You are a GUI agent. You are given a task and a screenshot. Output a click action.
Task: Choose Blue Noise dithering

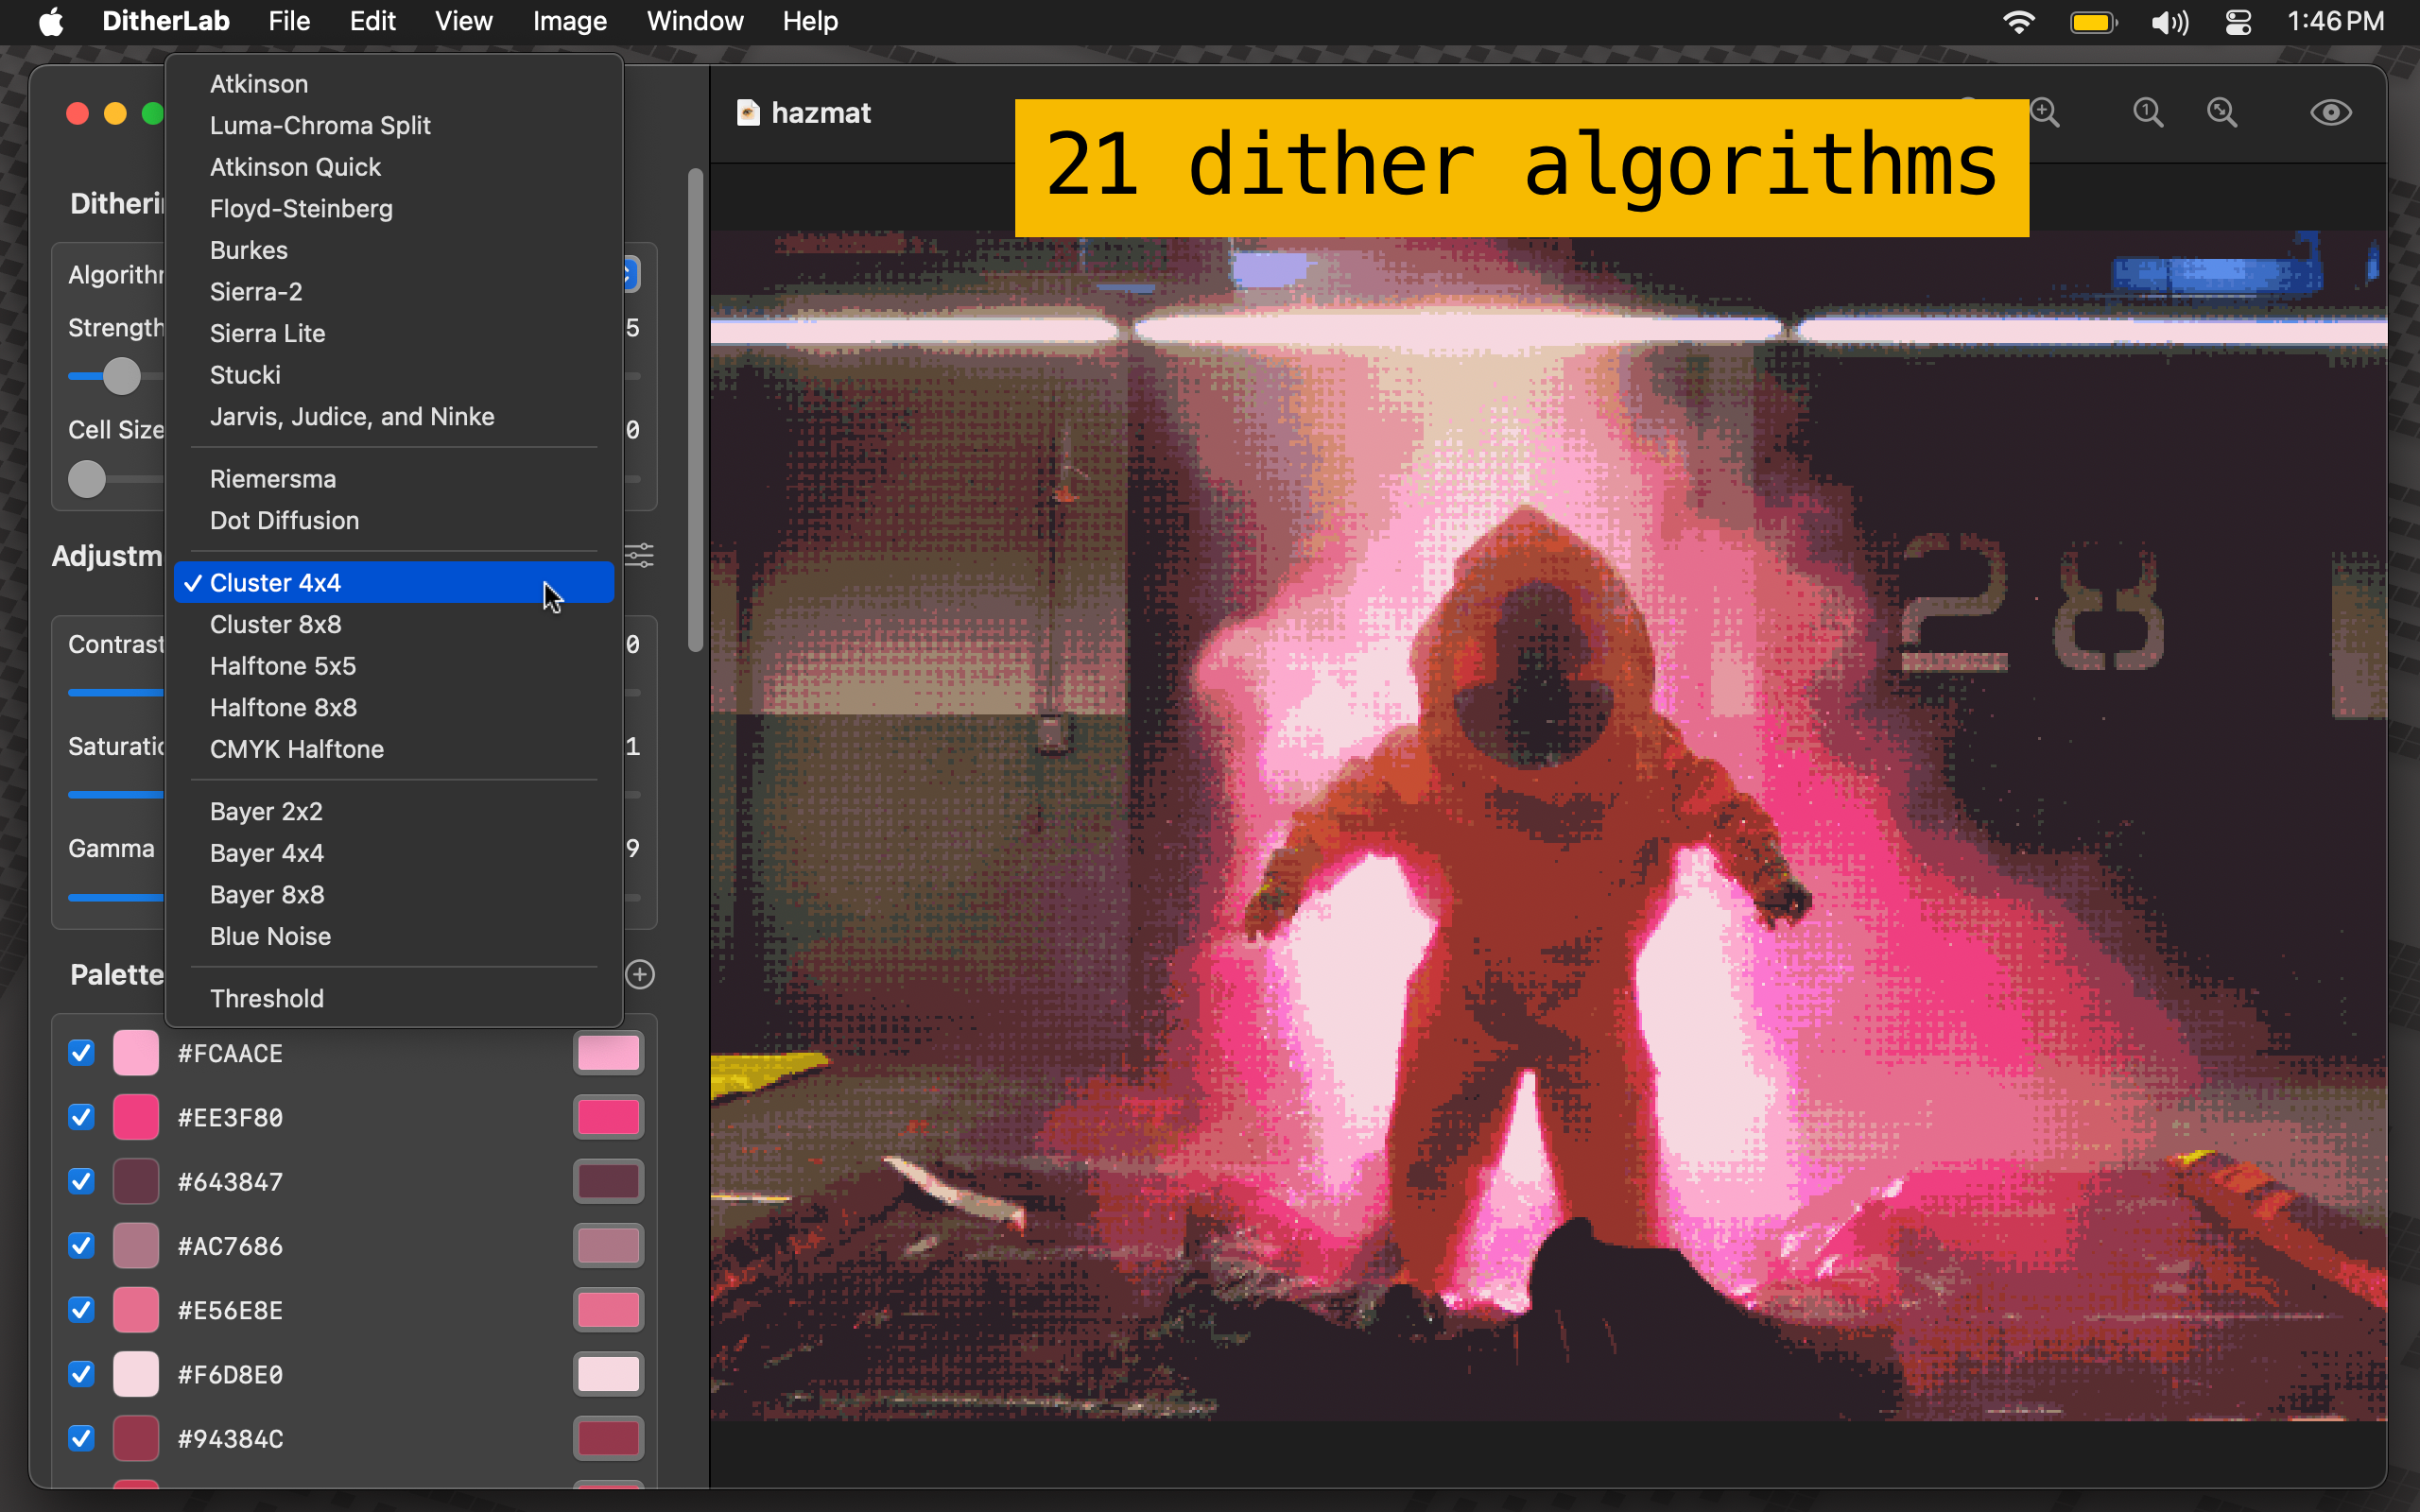(394, 936)
